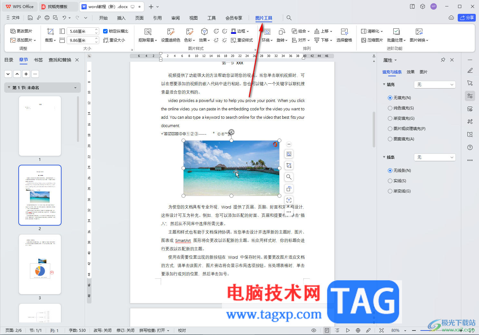Image resolution: width=479 pixels, height=335 pixels.
Task: Click the blue share button
Action: tap(467, 18)
